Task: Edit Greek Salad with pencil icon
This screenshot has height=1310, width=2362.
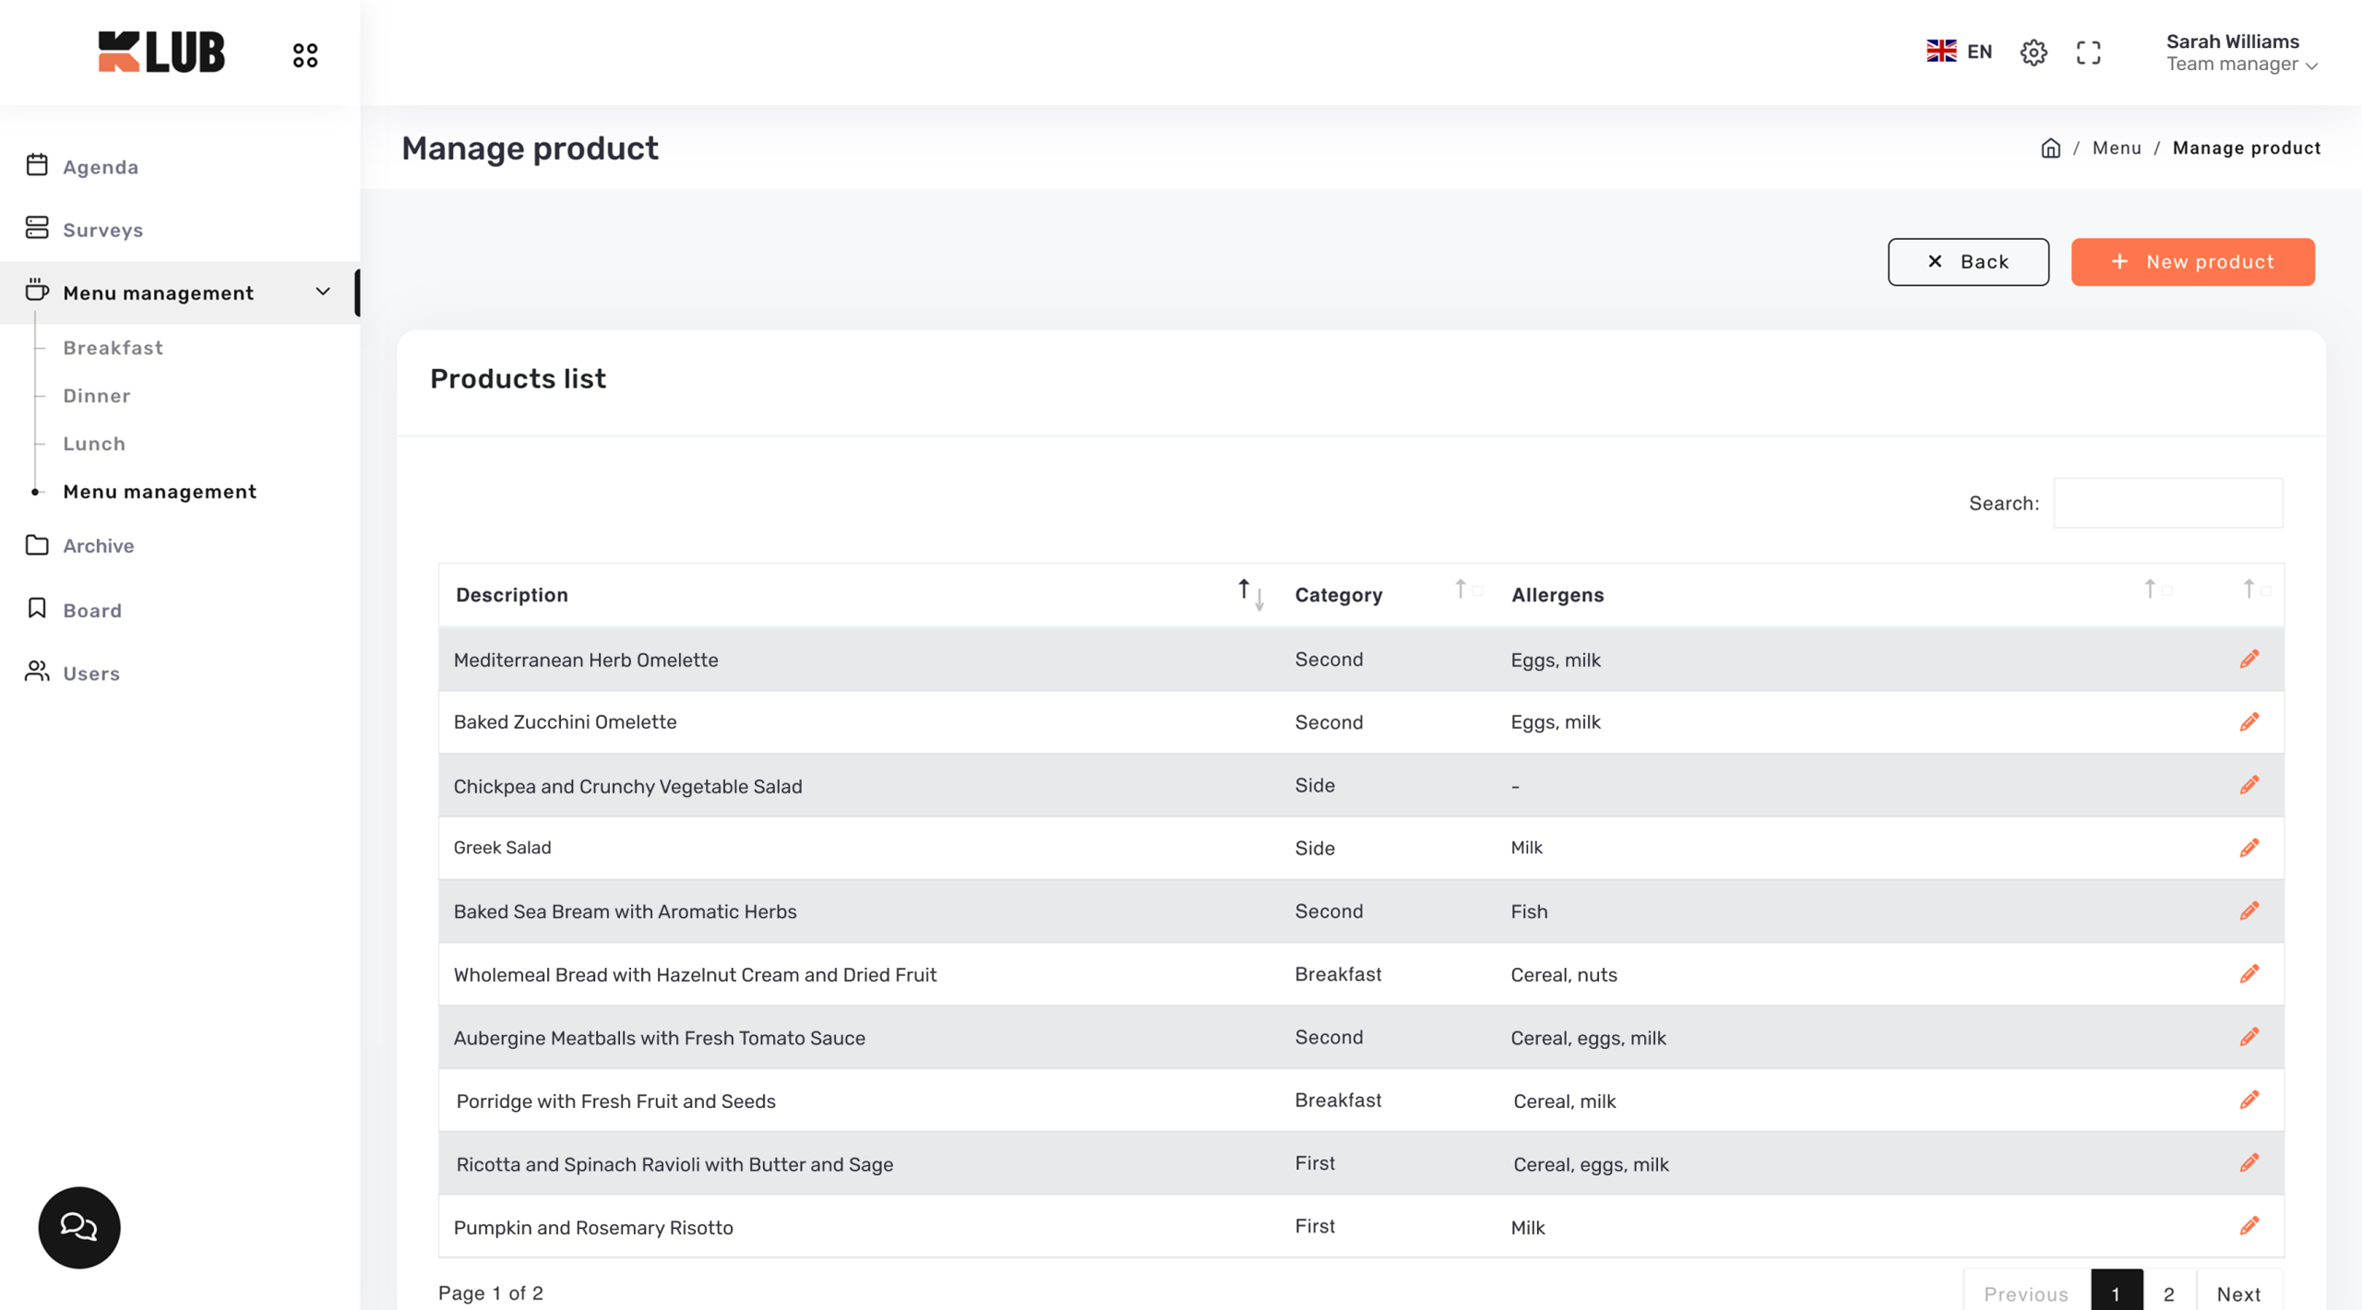Action: pos(2249,848)
